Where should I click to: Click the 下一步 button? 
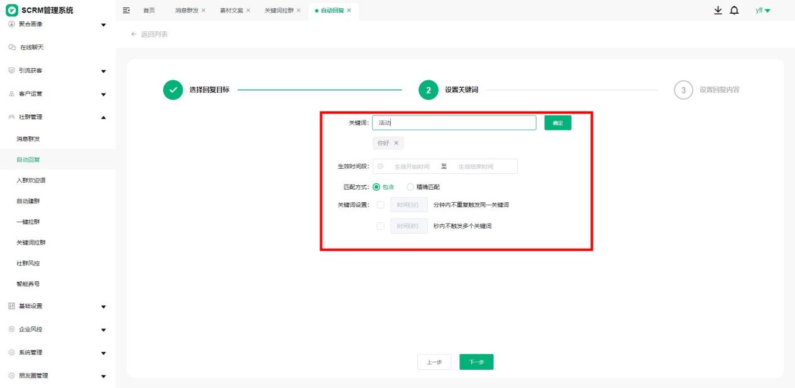(x=476, y=362)
